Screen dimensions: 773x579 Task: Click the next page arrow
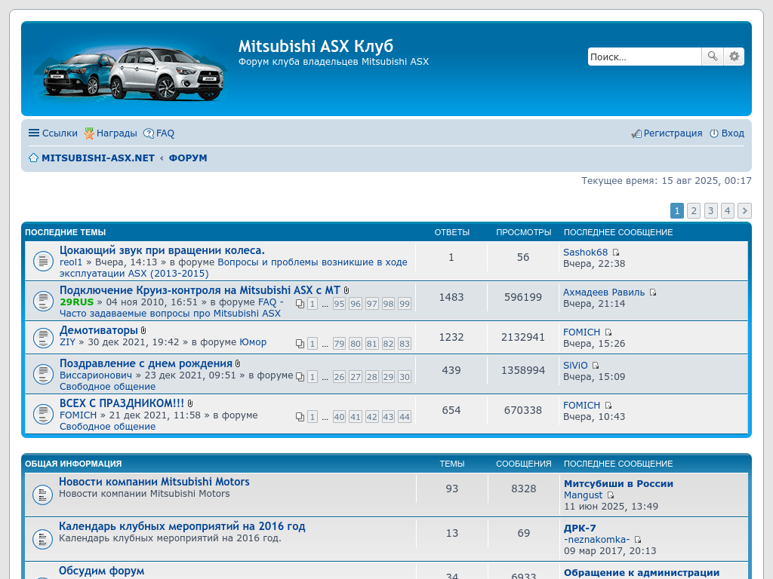744,211
